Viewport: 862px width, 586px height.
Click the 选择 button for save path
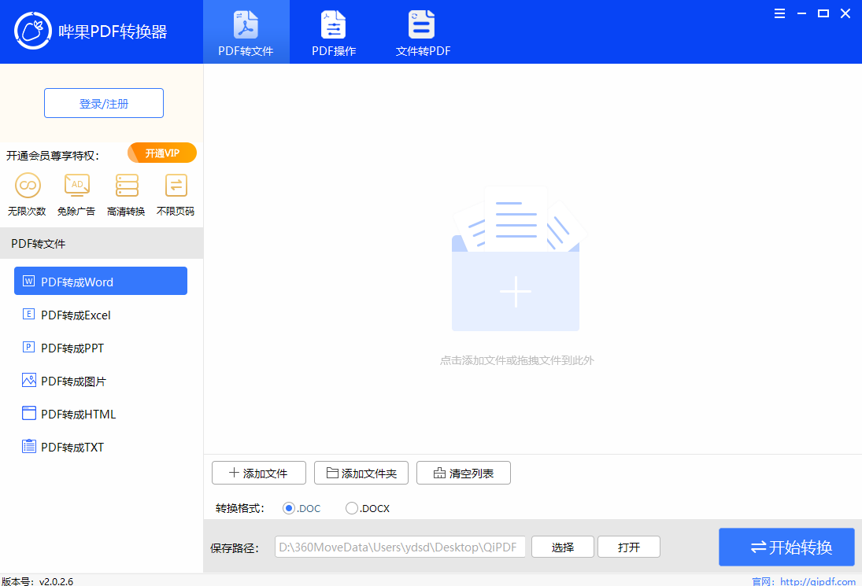563,547
